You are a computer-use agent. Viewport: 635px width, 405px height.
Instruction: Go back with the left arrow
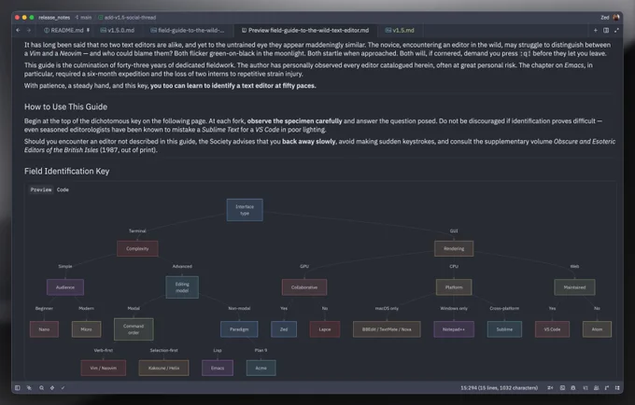[x=18, y=31]
